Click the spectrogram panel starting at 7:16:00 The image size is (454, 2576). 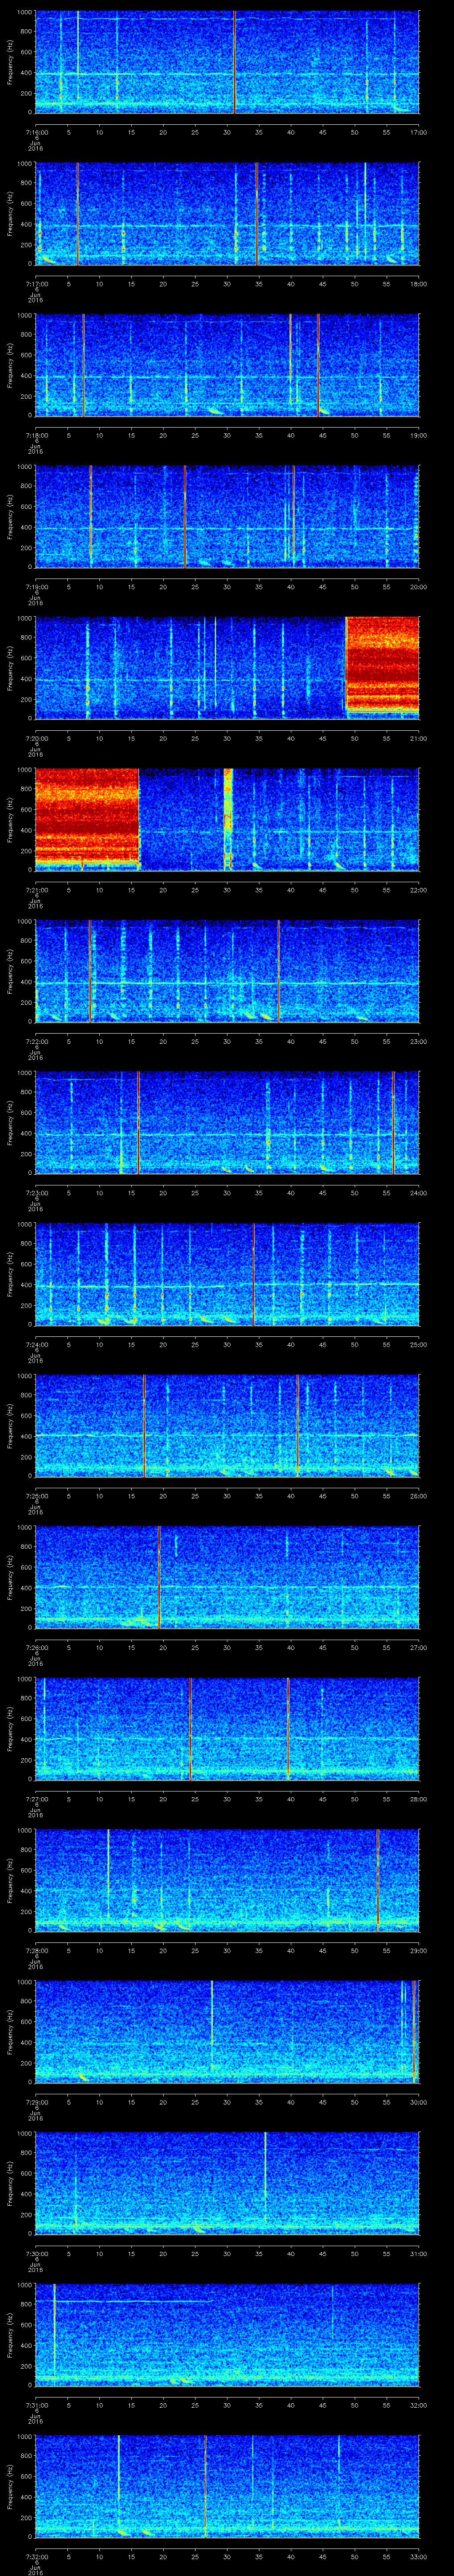tap(227, 62)
